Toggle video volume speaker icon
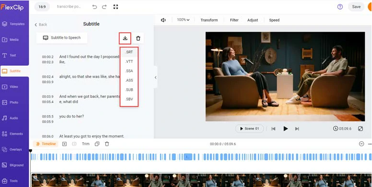This screenshot has width=372, height=187. coord(163,20)
